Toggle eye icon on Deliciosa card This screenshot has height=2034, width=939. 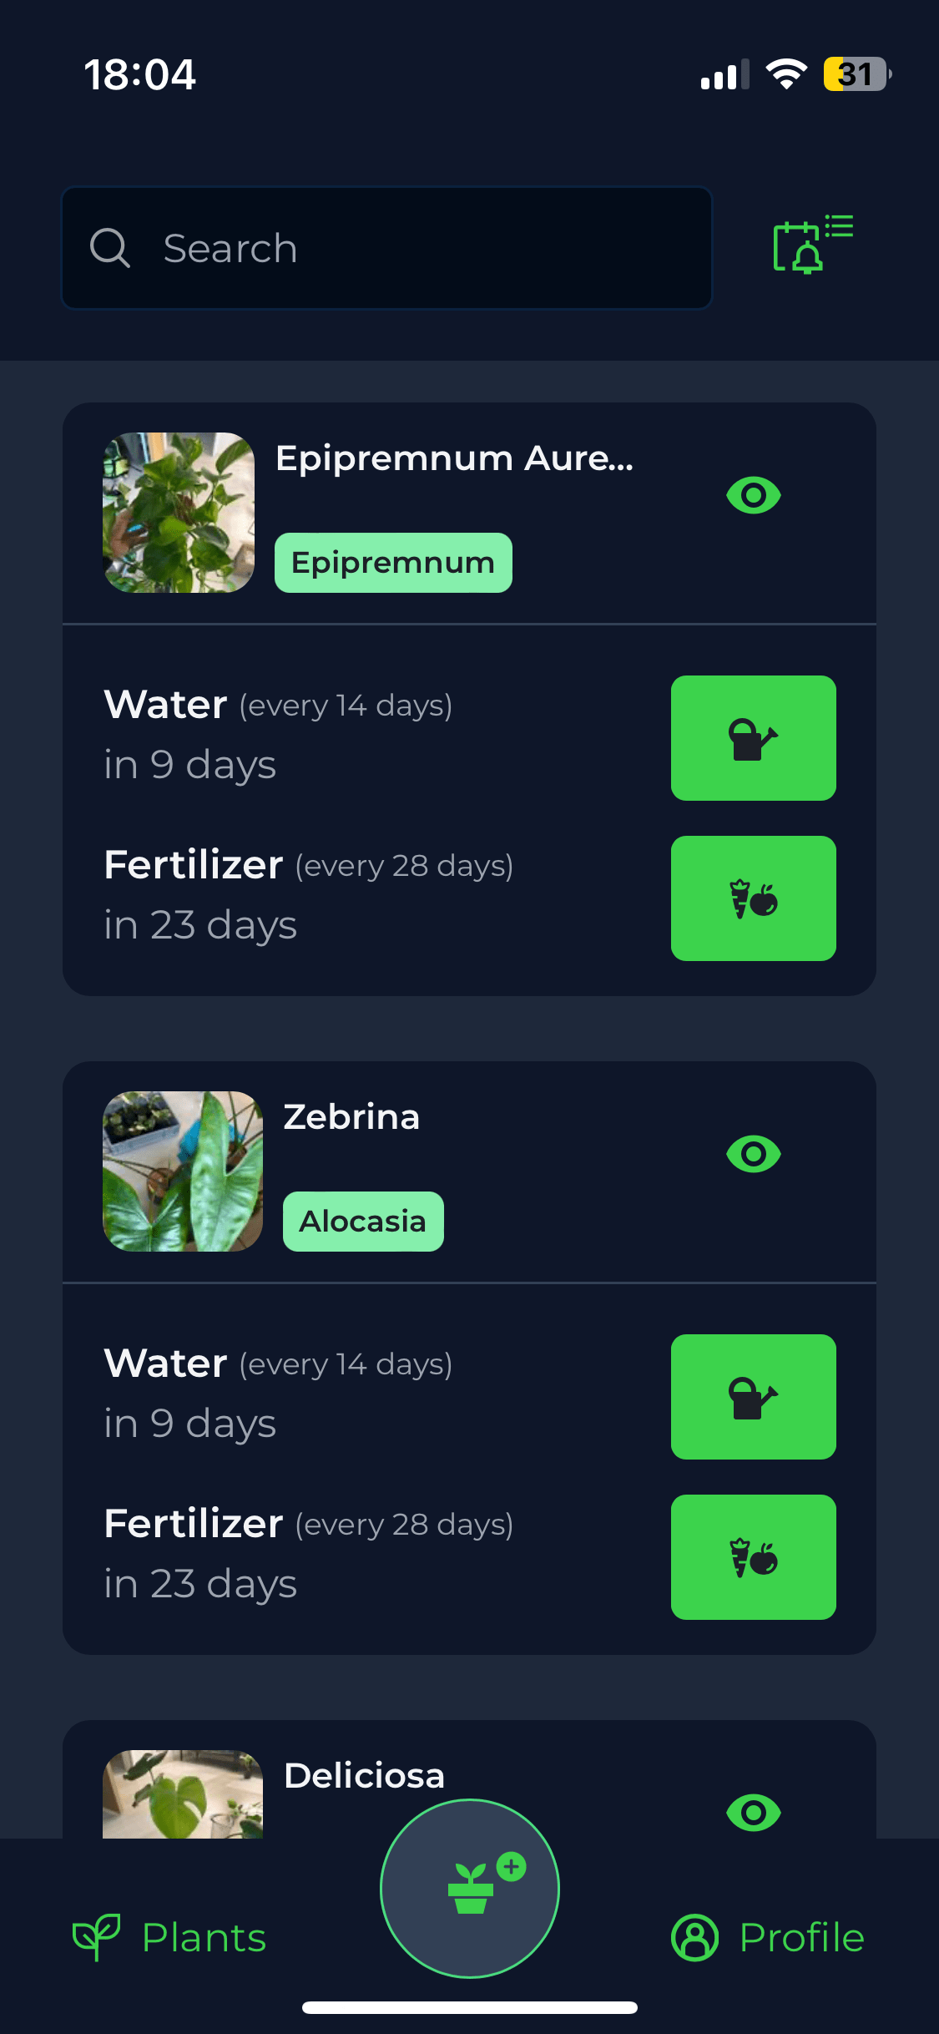[753, 1812]
